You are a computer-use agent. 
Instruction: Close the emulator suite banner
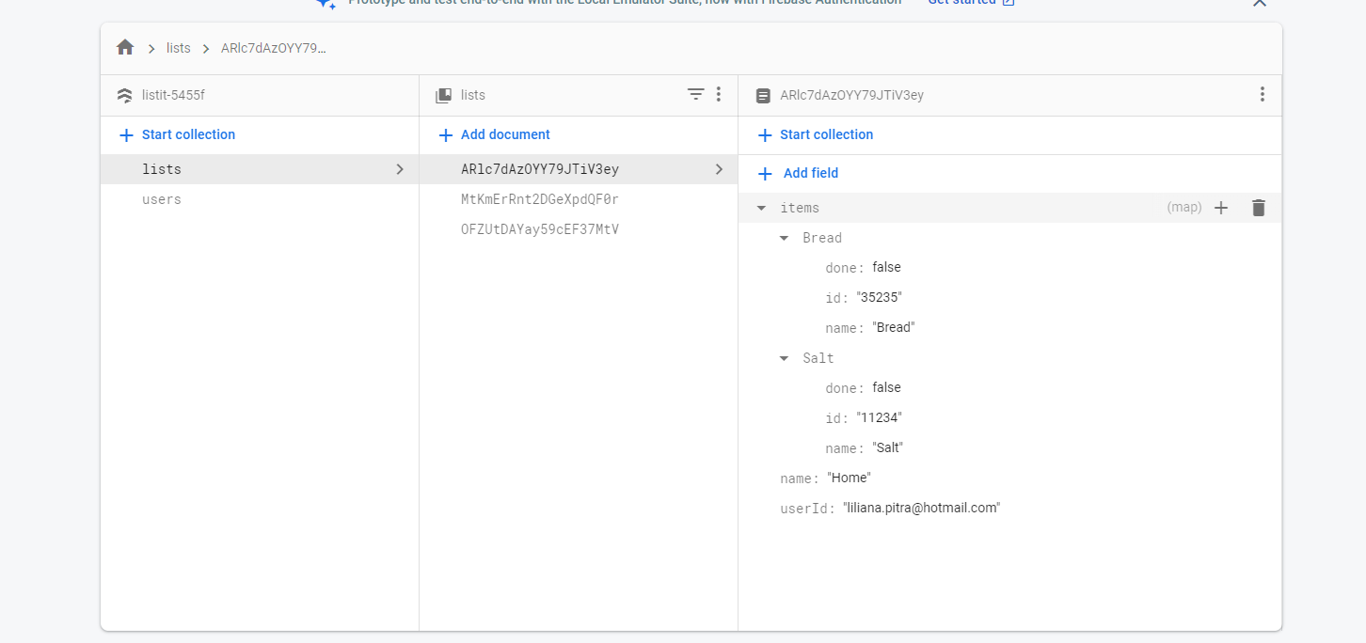(1260, 3)
